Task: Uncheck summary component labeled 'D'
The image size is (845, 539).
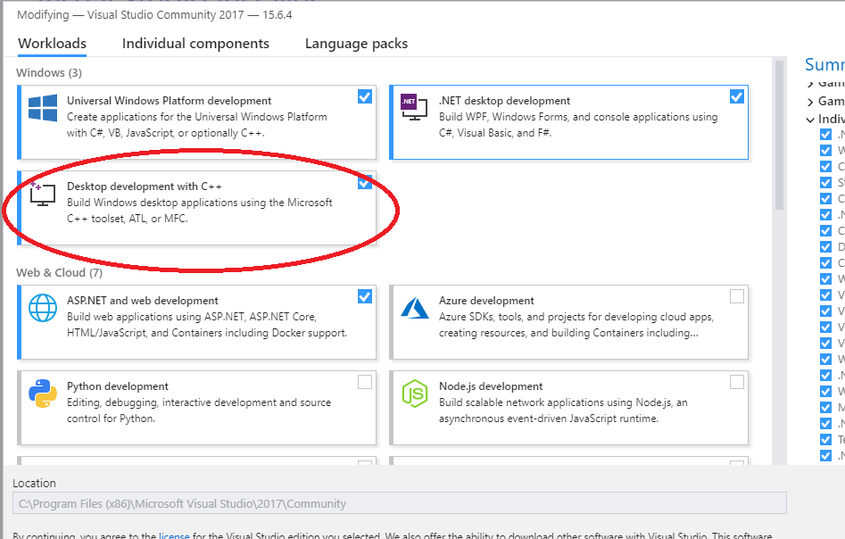Action: tap(825, 246)
